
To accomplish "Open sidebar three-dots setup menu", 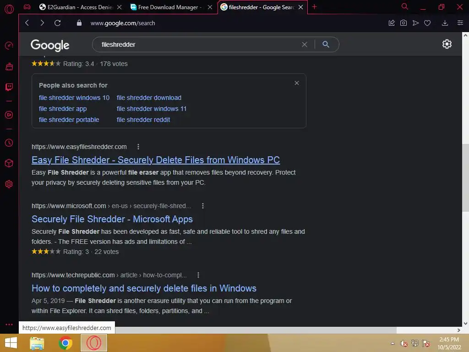I will (x=9, y=324).
